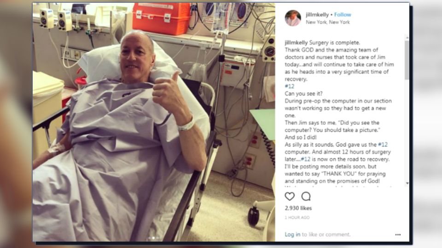
Task: Open #12 hashtag before the word 'computer'
Action: 383,145
